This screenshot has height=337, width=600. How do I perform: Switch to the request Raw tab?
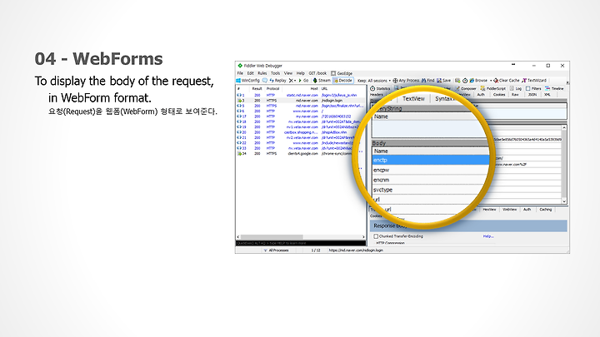coord(516,94)
